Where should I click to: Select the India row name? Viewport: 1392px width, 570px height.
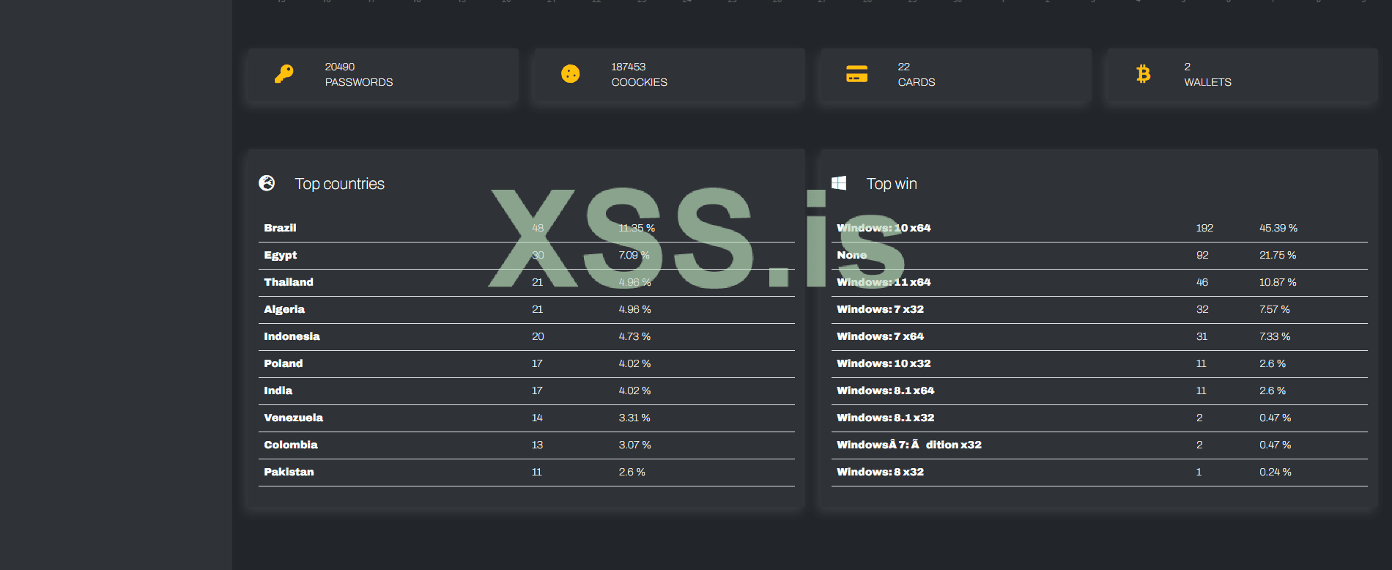(x=278, y=391)
